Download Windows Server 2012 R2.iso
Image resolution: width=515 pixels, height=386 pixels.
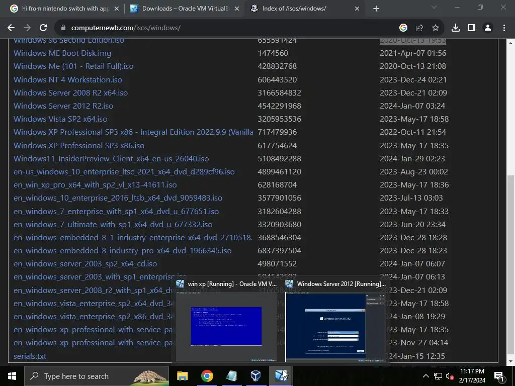click(x=63, y=106)
